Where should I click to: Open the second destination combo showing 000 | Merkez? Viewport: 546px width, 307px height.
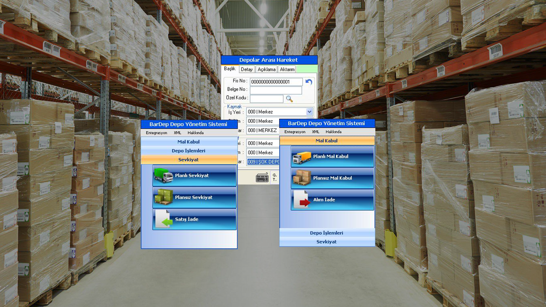click(x=263, y=152)
